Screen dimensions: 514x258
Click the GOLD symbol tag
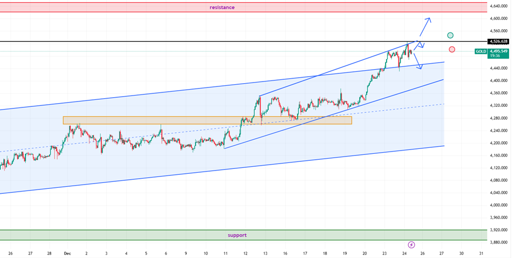click(480, 51)
